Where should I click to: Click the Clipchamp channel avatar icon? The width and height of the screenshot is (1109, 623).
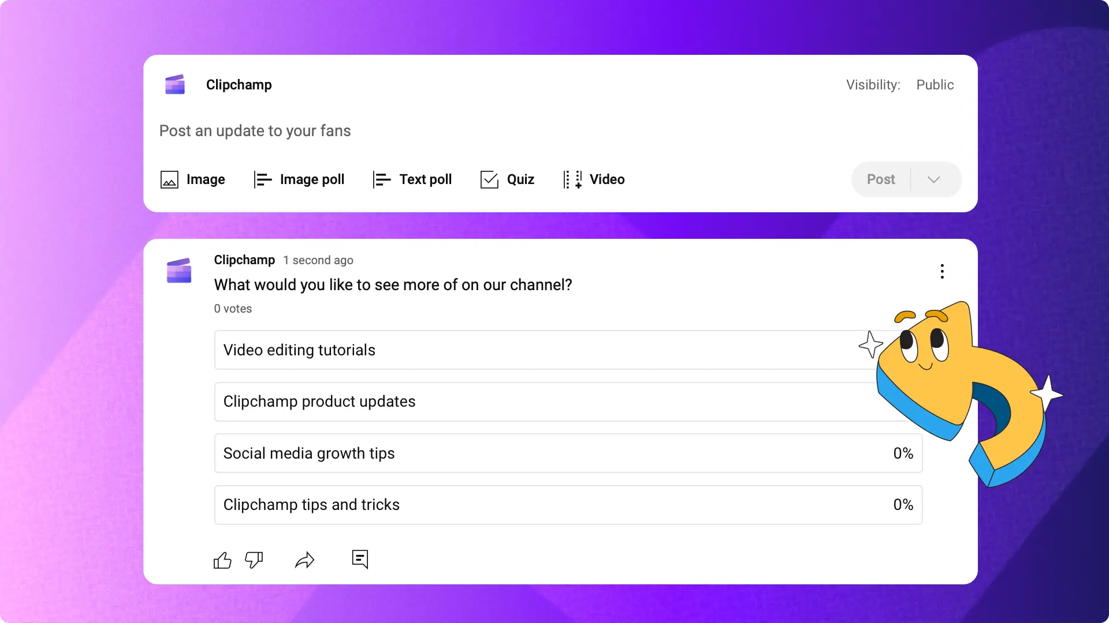tap(176, 85)
